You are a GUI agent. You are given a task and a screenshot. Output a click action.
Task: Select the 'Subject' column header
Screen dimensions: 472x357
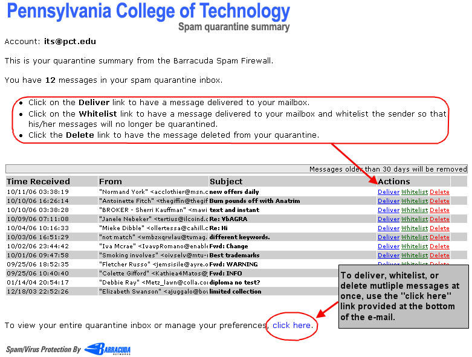[x=226, y=182]
